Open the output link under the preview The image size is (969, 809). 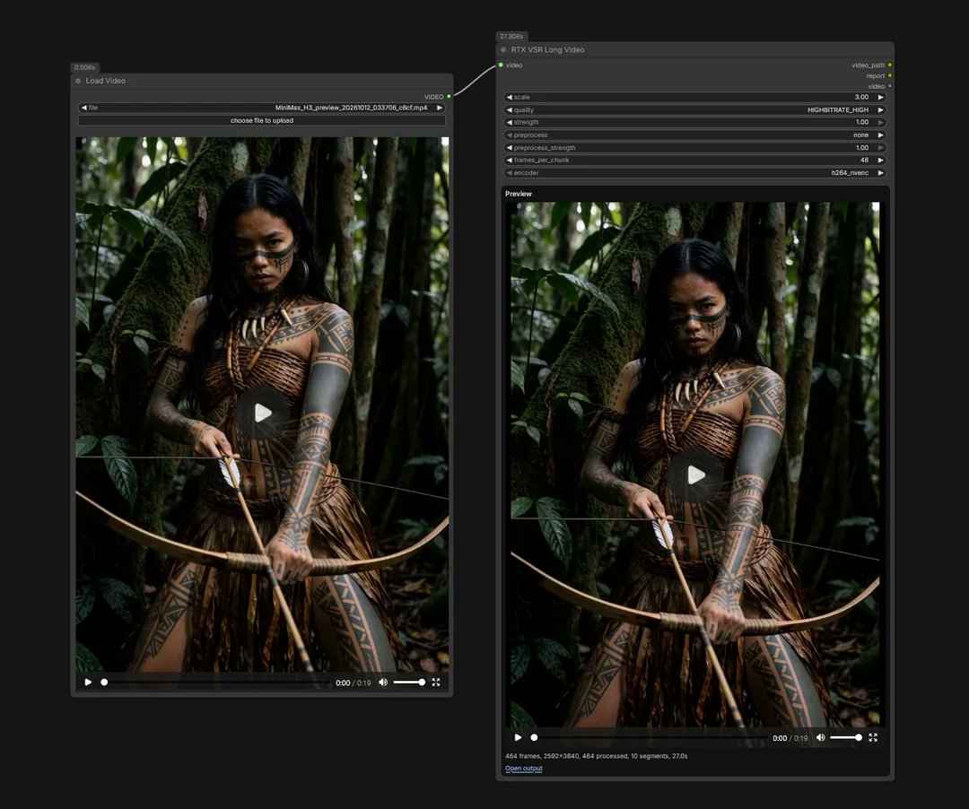tap(523, 769)
